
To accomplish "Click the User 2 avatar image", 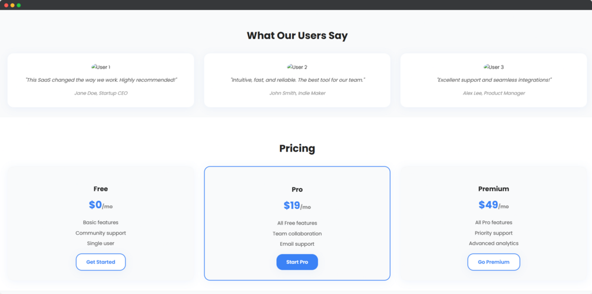I will coord(297,67).
